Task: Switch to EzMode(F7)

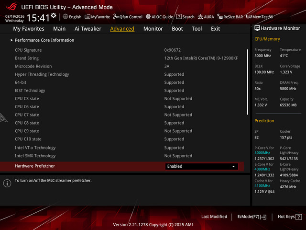Action: 252,217
